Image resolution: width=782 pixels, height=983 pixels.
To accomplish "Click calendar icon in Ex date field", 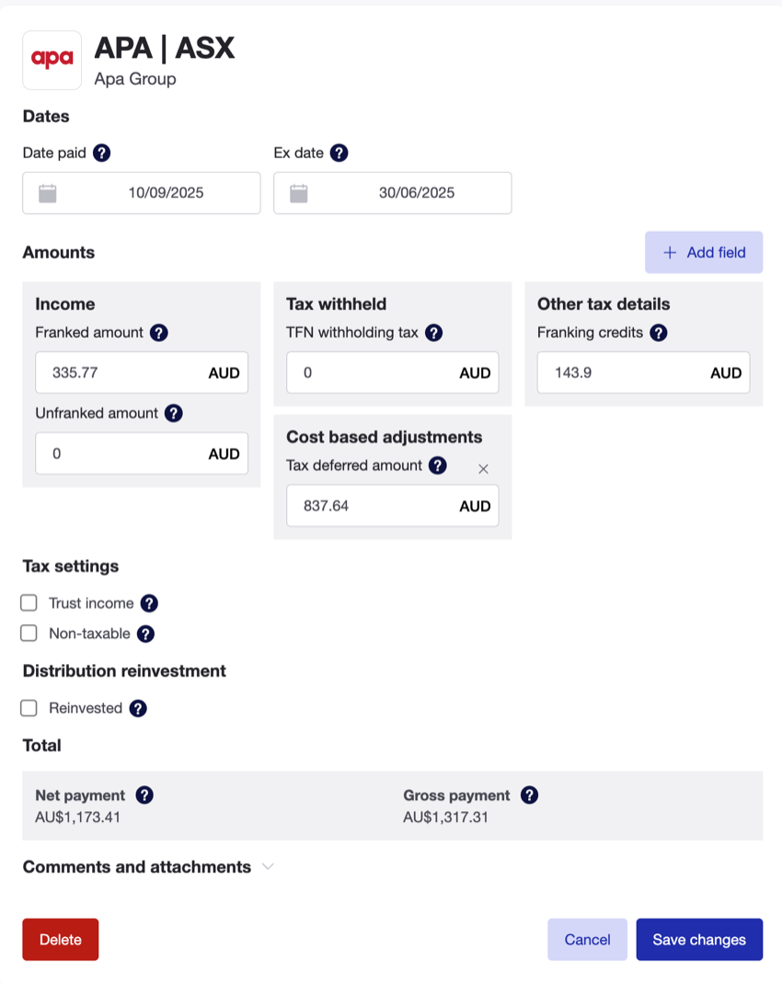I will point(298,193).
